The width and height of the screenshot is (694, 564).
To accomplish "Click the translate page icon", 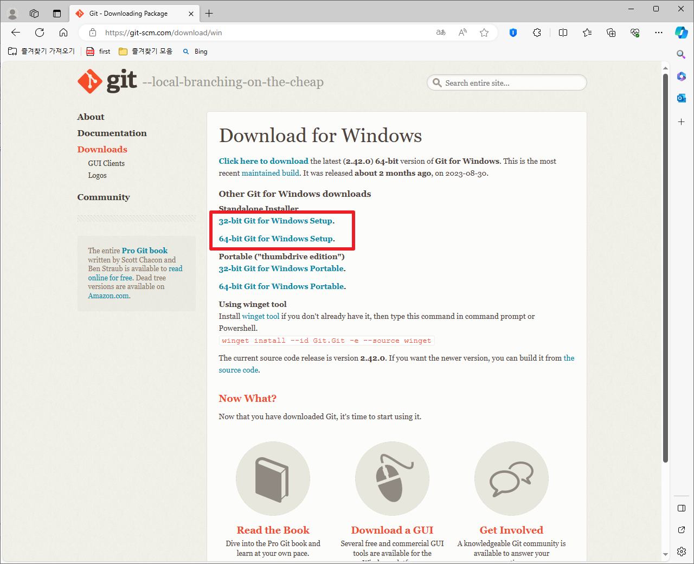I will coord(441,33).
